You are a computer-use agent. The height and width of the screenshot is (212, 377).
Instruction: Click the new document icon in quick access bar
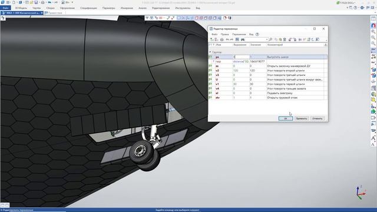click(x=14, y=2)
